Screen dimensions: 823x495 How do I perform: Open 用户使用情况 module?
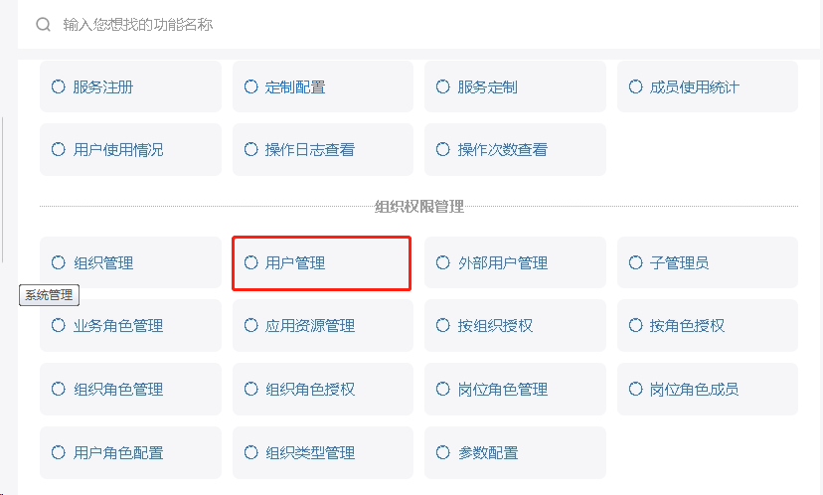[130, 150]
